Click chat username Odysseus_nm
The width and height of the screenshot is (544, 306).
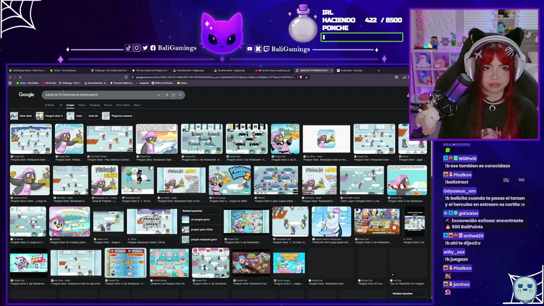tap(460, 191)
